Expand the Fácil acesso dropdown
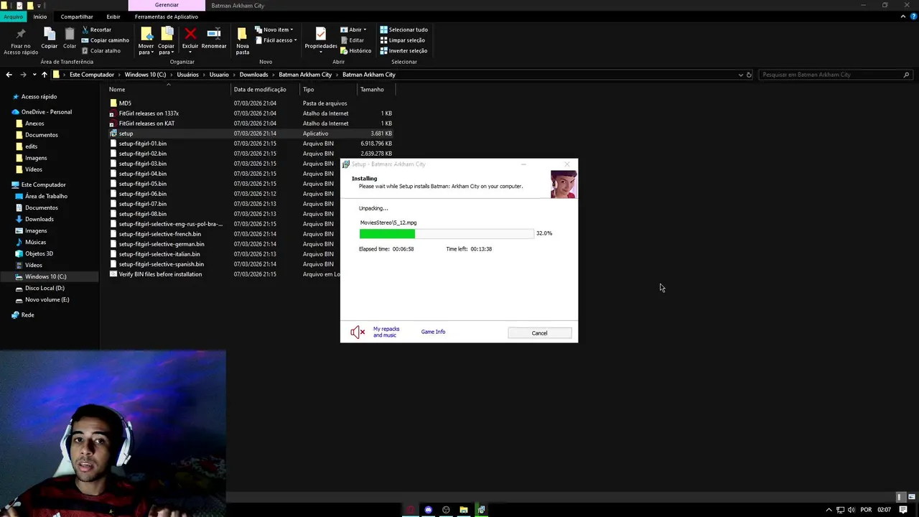 click(x=275, y=40)
